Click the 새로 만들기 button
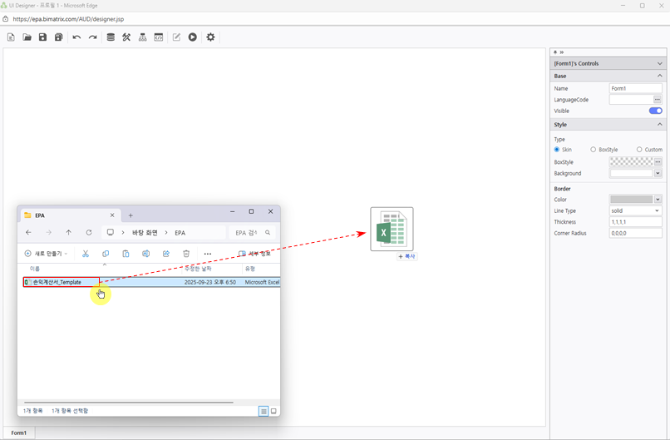Image resolution: width=670 pixels, height=440 pixels. [46, 254]
